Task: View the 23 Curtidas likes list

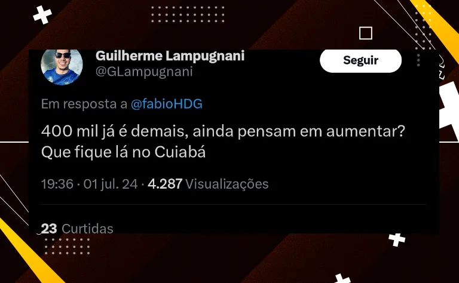Action: 77,229
